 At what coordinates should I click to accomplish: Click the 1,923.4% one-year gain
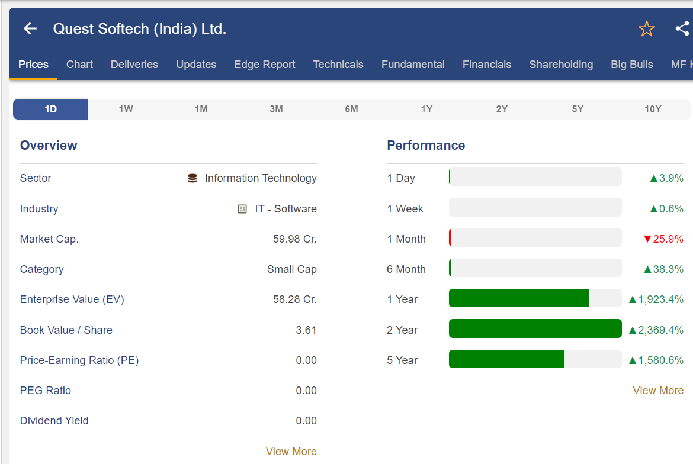coord(656,299)
